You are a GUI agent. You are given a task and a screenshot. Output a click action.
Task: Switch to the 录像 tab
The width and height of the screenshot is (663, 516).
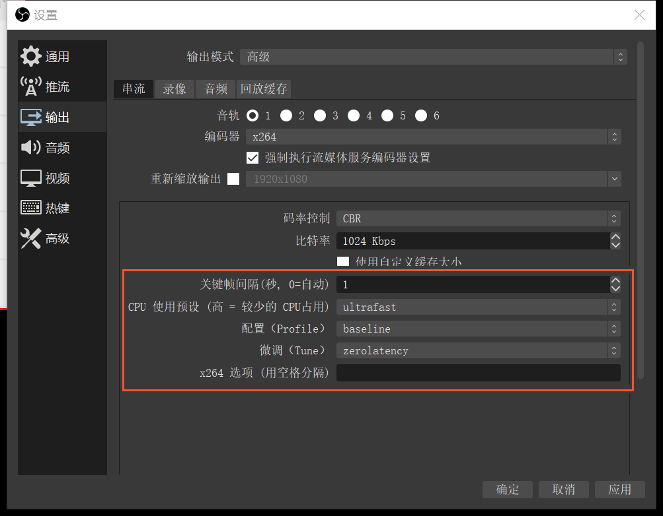point(175,89)
